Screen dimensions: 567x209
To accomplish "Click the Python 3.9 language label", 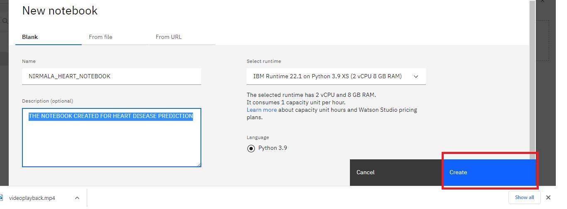I will point(273,148).
